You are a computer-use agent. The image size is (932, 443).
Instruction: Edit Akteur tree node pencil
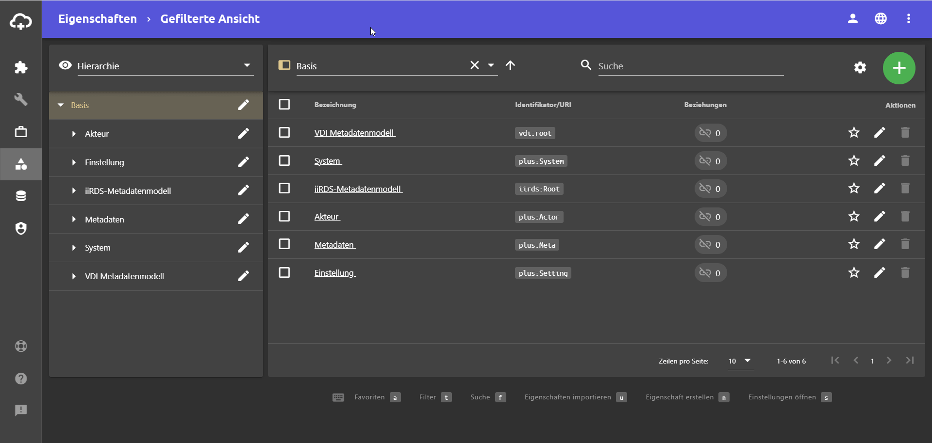[244, 133]
